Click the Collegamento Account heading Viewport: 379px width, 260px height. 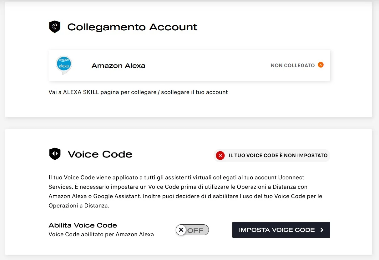132,27
